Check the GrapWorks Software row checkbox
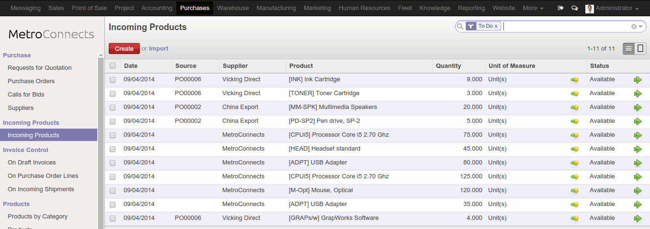Viewport: 650px width, 229px height. pos(113,218)
